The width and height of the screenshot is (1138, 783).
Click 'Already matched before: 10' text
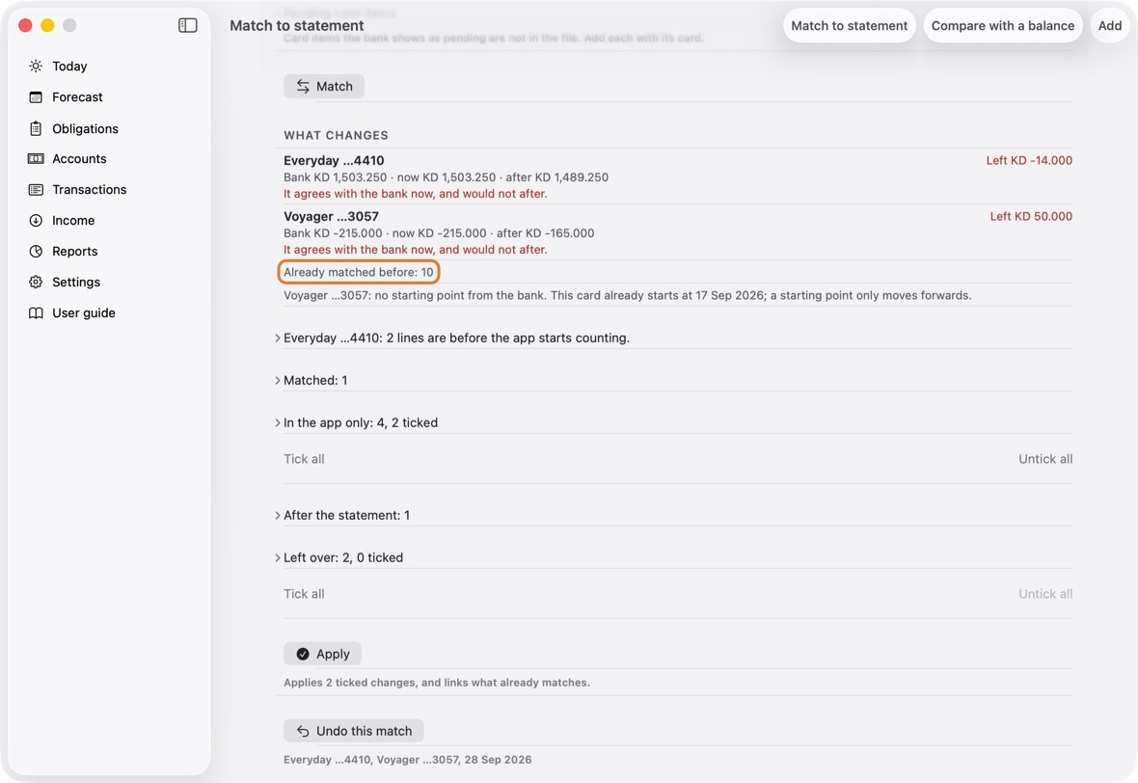[359, 272]
